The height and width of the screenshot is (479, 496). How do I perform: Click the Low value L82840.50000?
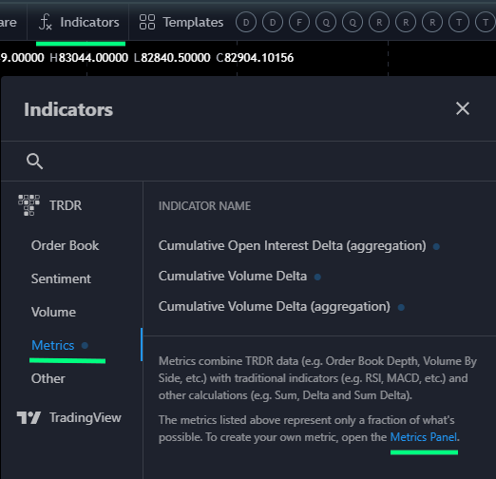172,58
